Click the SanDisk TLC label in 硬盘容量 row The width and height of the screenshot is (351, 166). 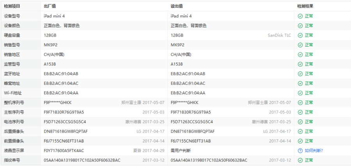[x=279, y=35]
